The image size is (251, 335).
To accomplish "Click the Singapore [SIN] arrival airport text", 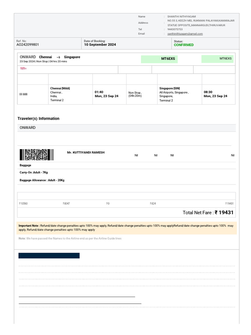I will click(170, 88).
